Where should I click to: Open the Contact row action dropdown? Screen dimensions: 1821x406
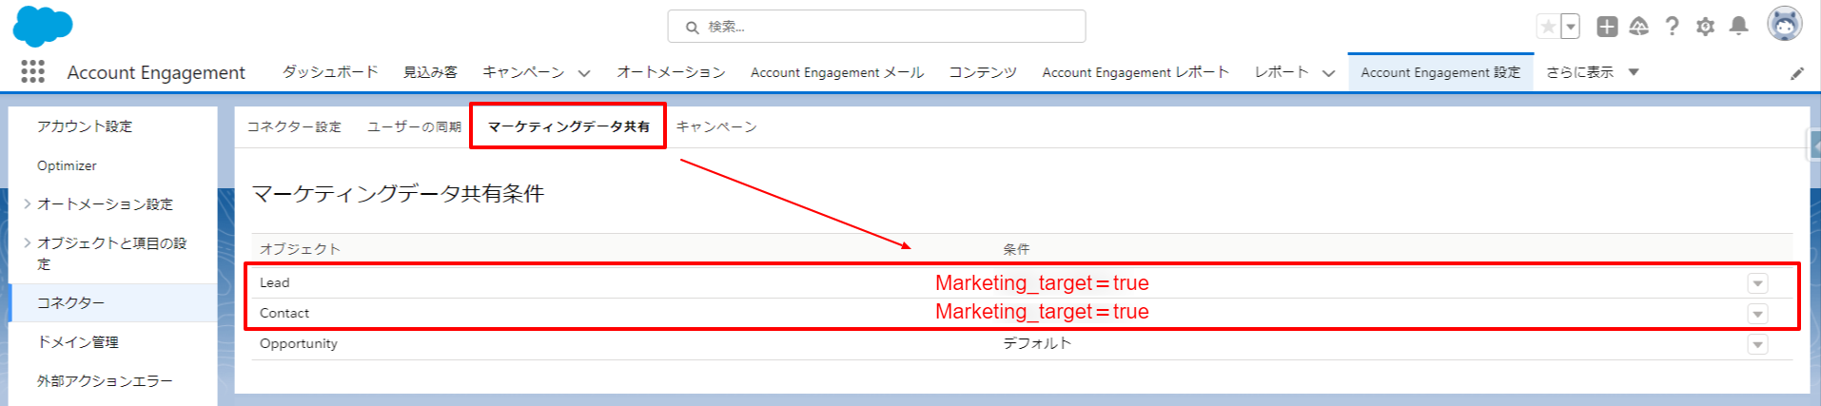(1757, 314)
